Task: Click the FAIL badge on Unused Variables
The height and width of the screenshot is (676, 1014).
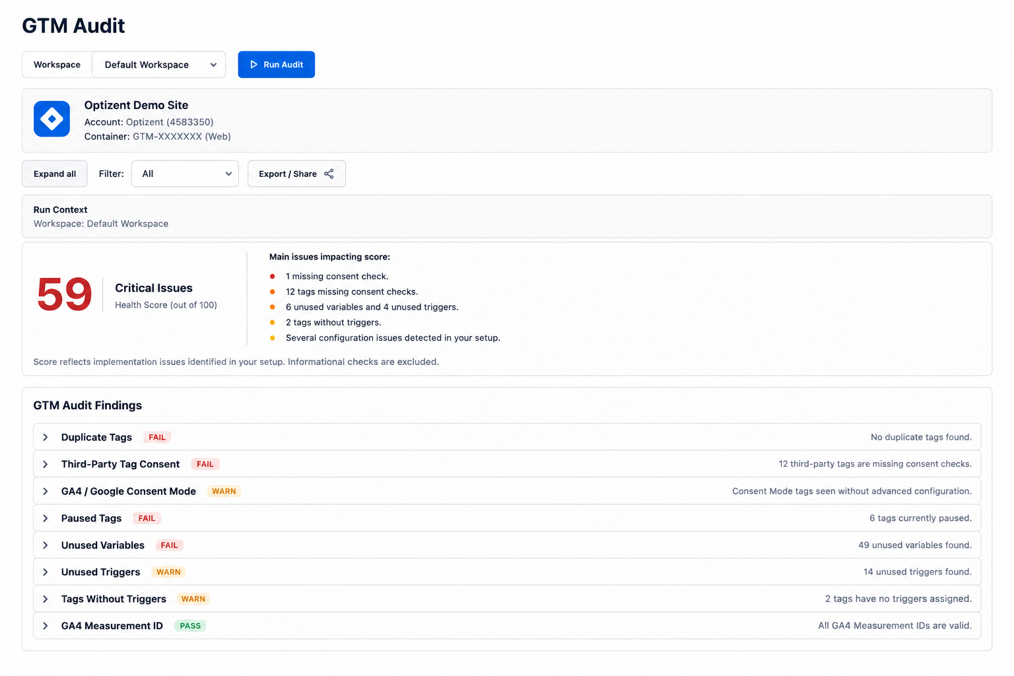Action: (x=169, y=545)
